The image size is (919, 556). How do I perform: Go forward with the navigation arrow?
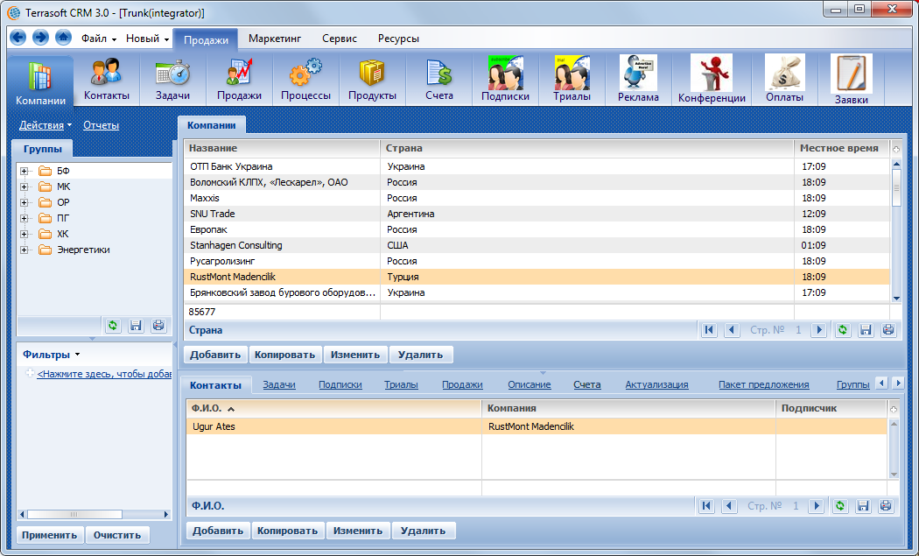tap(40, 39)
